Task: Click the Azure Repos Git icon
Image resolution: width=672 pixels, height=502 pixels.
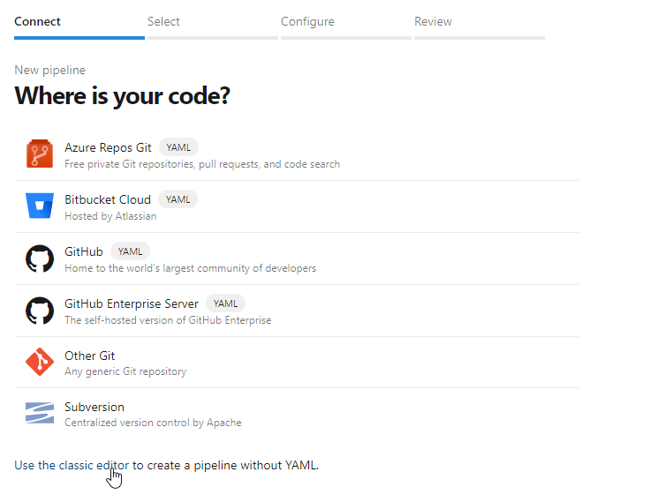Action: pyautogui.click(x=40, y=154)
